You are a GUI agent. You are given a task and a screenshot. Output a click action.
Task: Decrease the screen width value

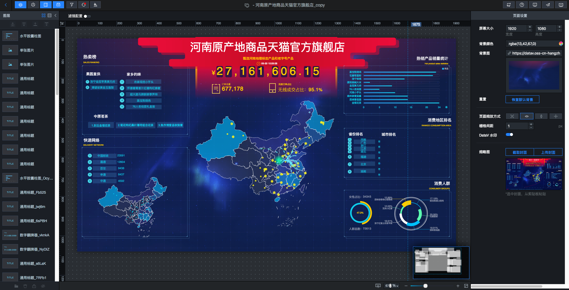(530, 30)
